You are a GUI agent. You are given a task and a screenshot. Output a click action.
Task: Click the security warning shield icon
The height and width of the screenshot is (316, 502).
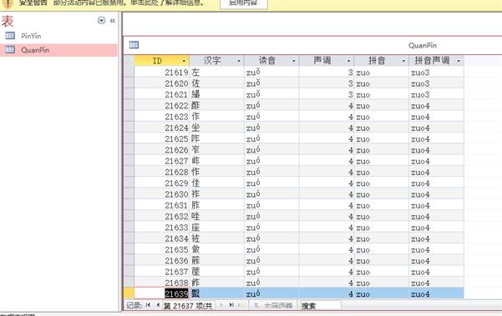point(8,3)
